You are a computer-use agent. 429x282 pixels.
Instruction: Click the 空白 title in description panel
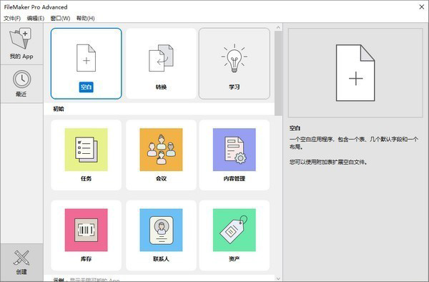[295, 128]
